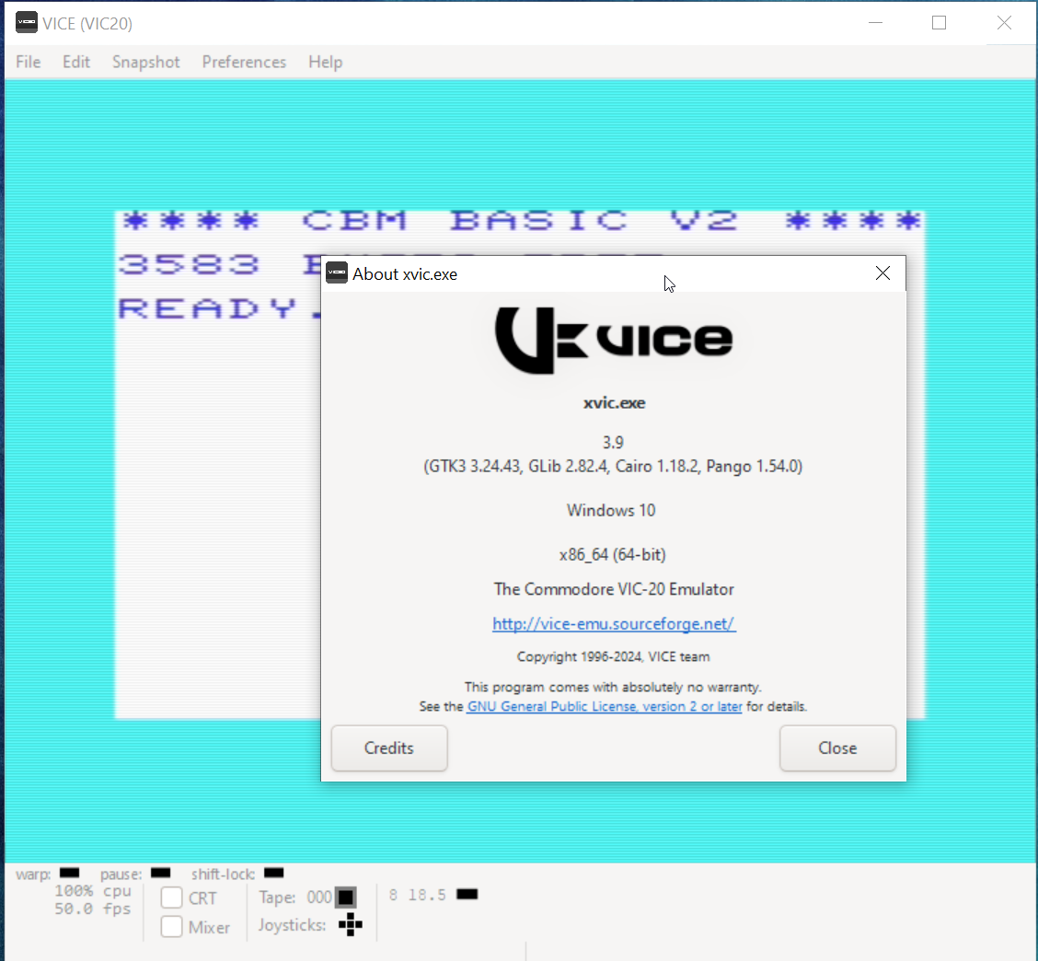The height and width of the screenshot is (961, 1038).
Task: Toggle the pause LED indicator
Action: 161,873
